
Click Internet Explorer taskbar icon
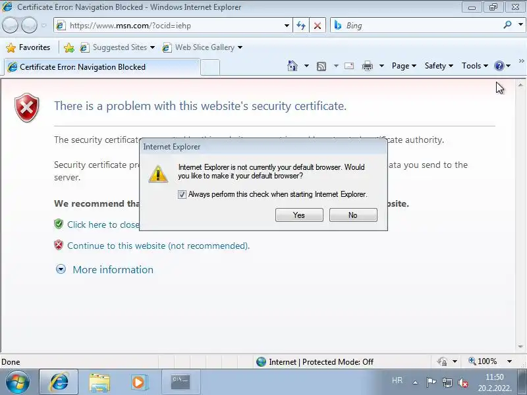[59, 382]
